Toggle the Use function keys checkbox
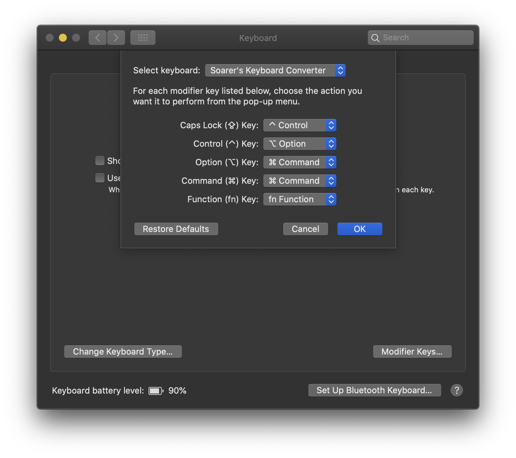Screen dimensions: 516x458 (100, 178)
